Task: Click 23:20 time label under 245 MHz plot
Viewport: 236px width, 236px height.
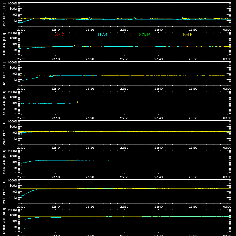Action: coord(90,30)
